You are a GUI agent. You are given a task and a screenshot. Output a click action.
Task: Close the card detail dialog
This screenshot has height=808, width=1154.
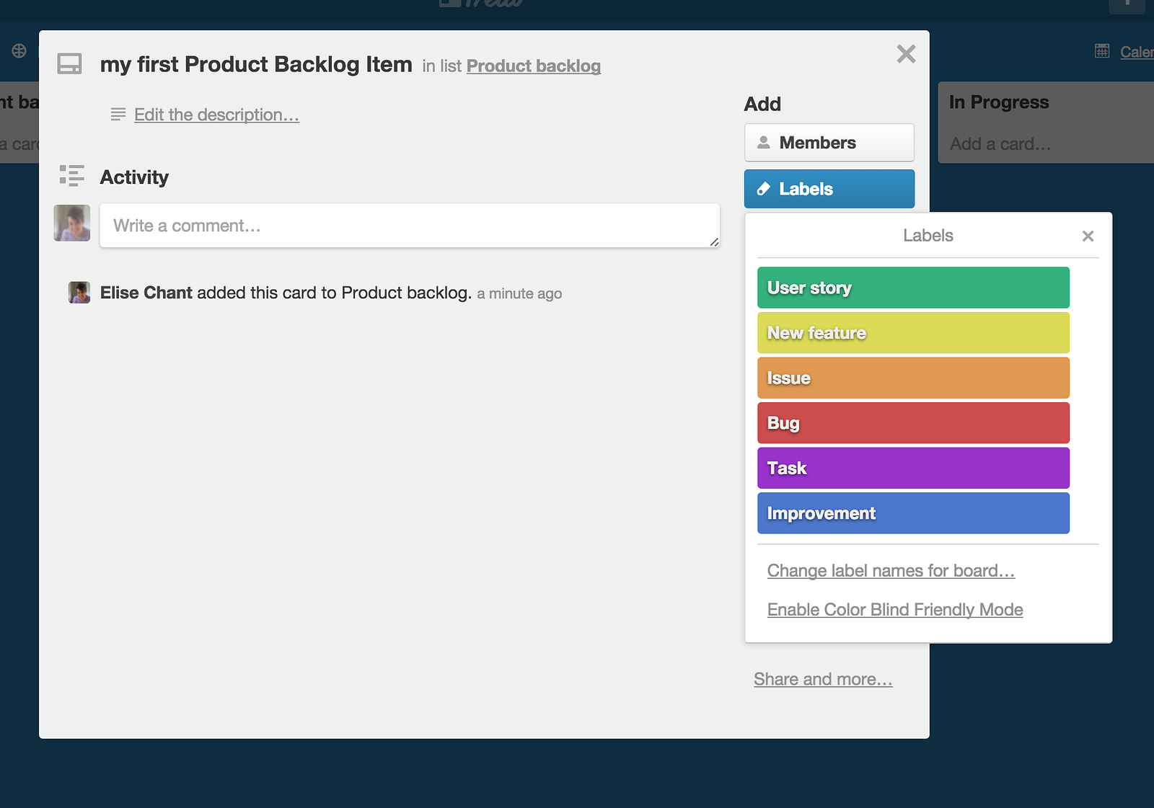906,54
